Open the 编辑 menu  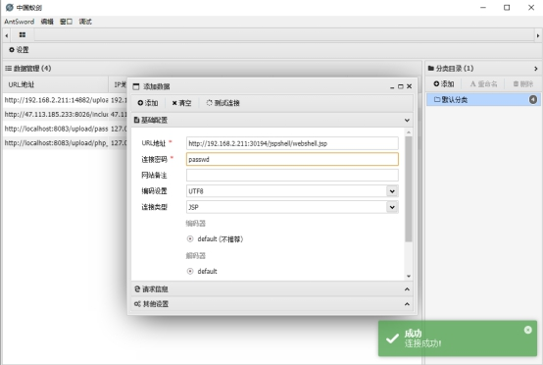(x=47, y=22)
